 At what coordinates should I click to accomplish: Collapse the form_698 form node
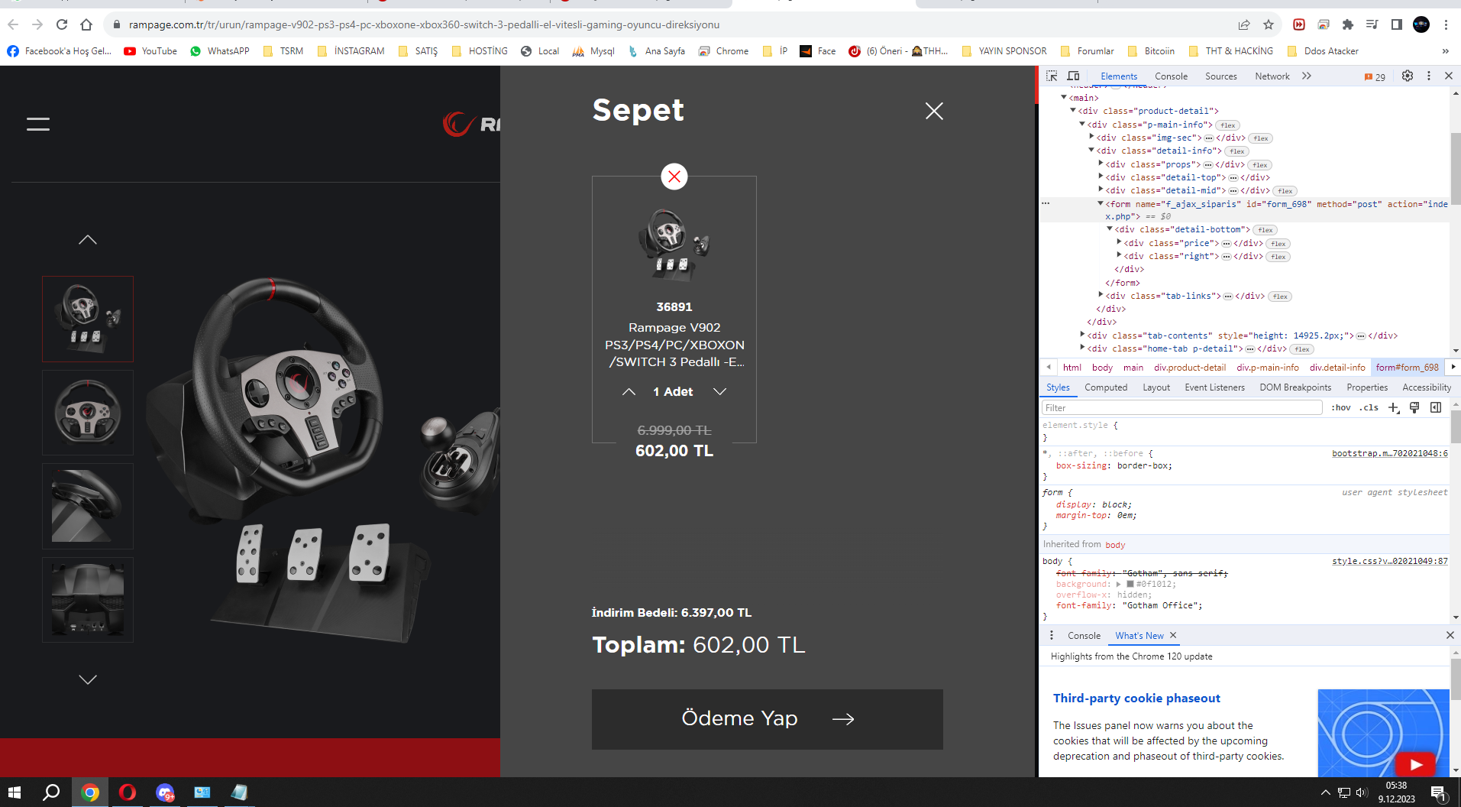tap(1101, 204)
